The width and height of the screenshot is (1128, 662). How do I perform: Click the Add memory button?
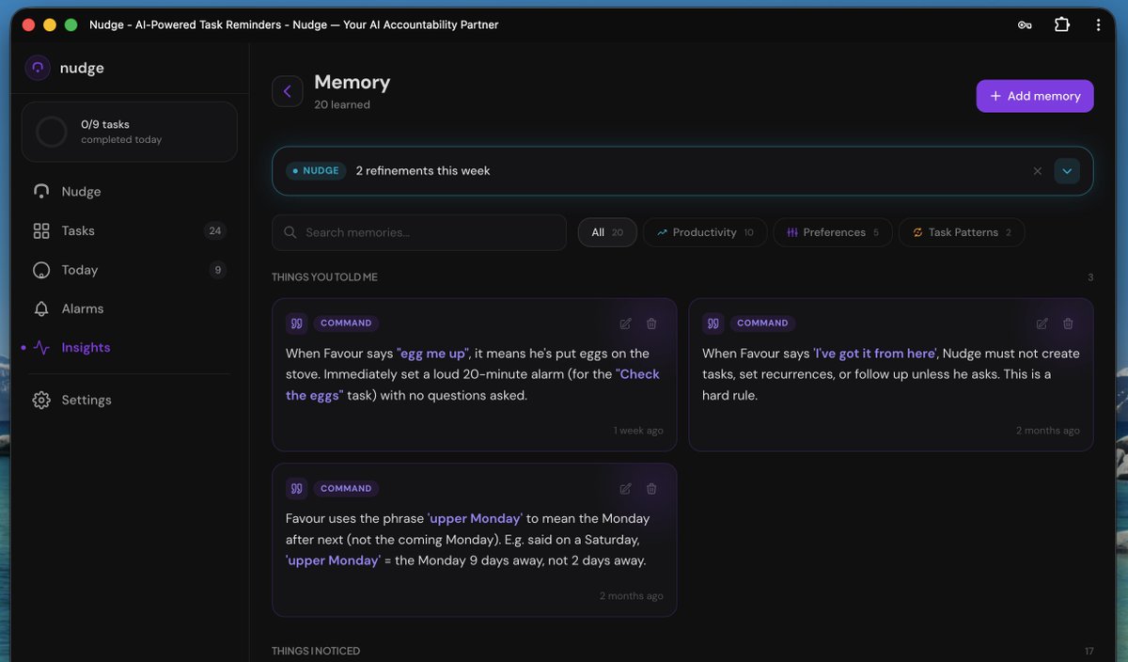click(x=1035, y=96)
